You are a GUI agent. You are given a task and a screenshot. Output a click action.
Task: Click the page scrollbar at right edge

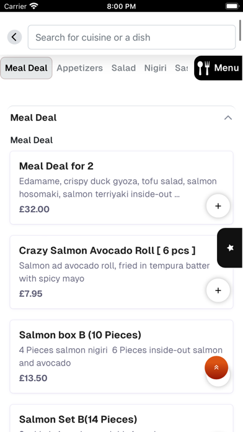(x=241, y=27)
